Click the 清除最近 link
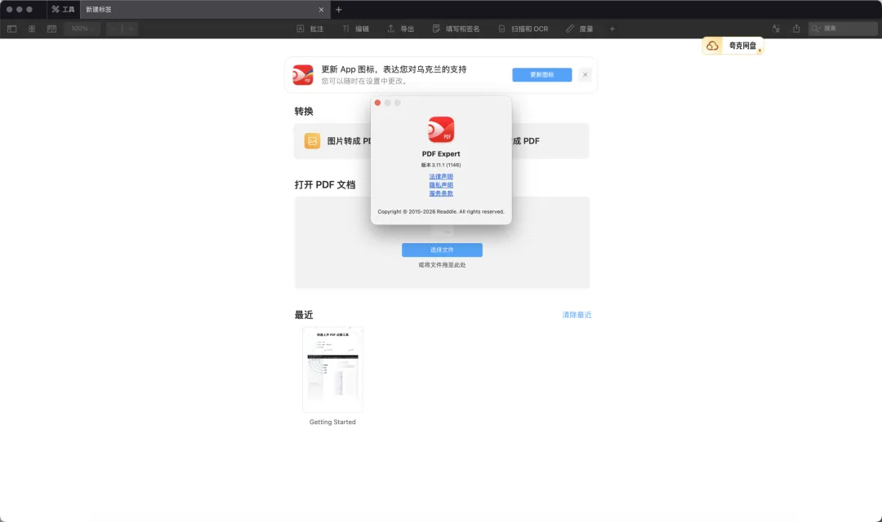882x522 pixels. (x=577, y=315)
